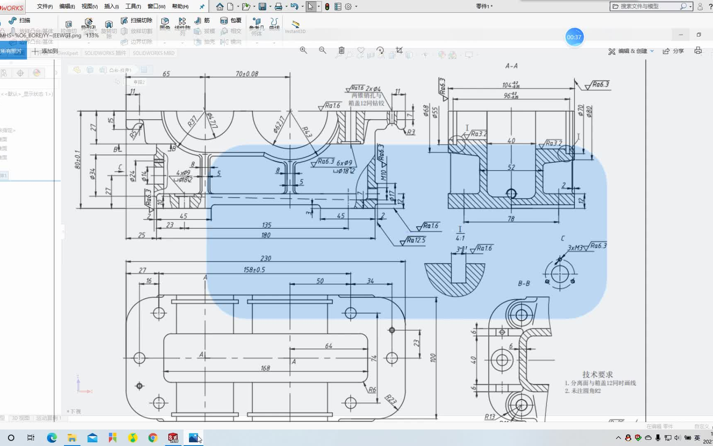Screen dimensions: 713x446
Task: Choose the Fillet (圆角) tool
Action: [x=165, y=24]
